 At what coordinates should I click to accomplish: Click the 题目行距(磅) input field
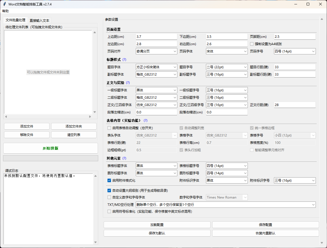pos(295,67)
